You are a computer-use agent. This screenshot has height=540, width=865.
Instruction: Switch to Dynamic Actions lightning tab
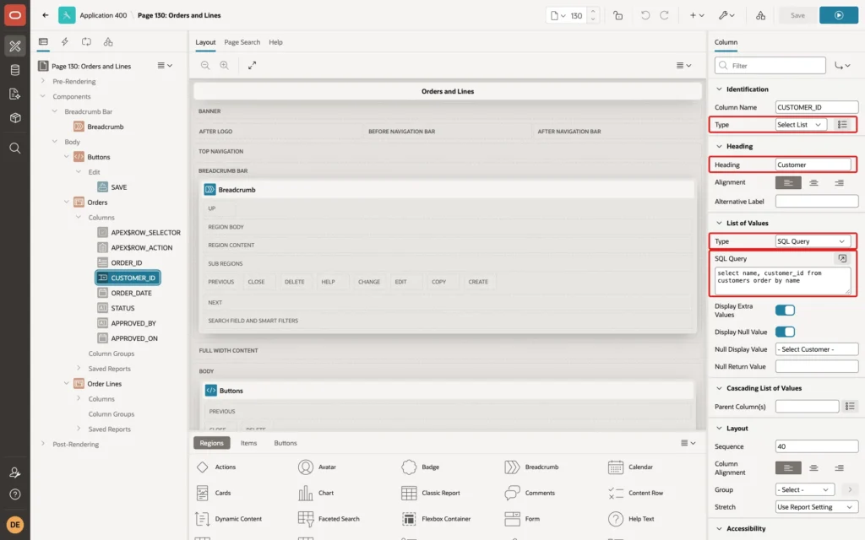click(64, 42)
